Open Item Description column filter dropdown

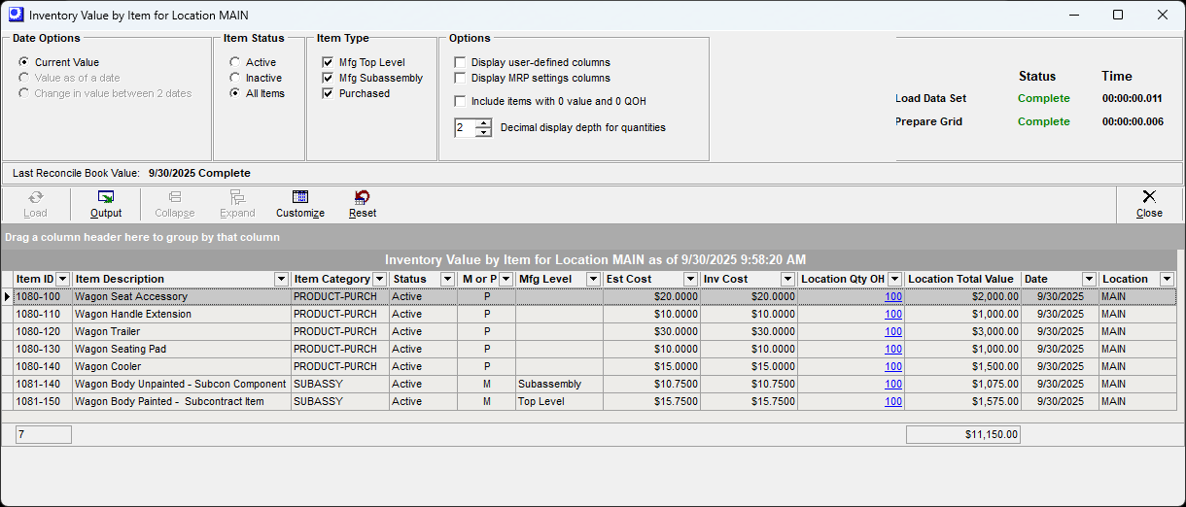[x=282, y=280]
